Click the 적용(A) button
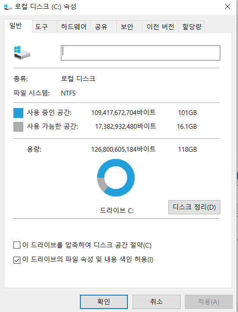 click(x=209, y=302)
